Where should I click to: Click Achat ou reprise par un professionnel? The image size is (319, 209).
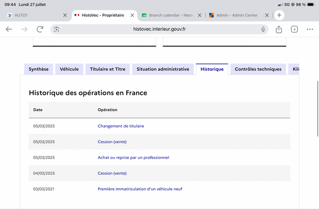[133, 157]
